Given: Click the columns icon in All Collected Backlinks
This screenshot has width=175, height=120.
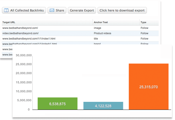Looking at the screenshot, I should click(6, 10).
